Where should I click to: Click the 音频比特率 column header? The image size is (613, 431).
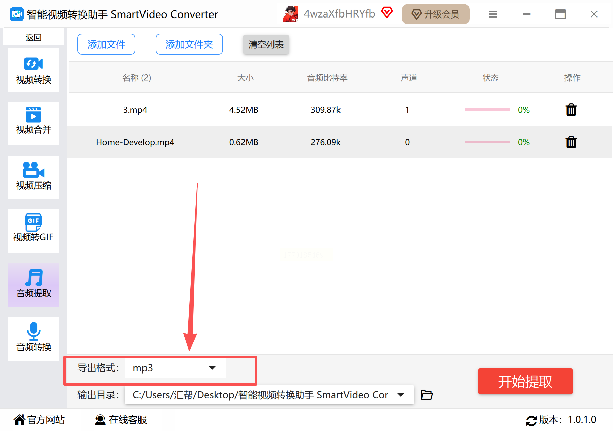327,78
